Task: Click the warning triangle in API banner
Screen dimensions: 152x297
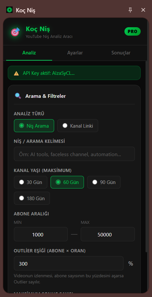Action: pyautogui.click(x=17, y=73)
